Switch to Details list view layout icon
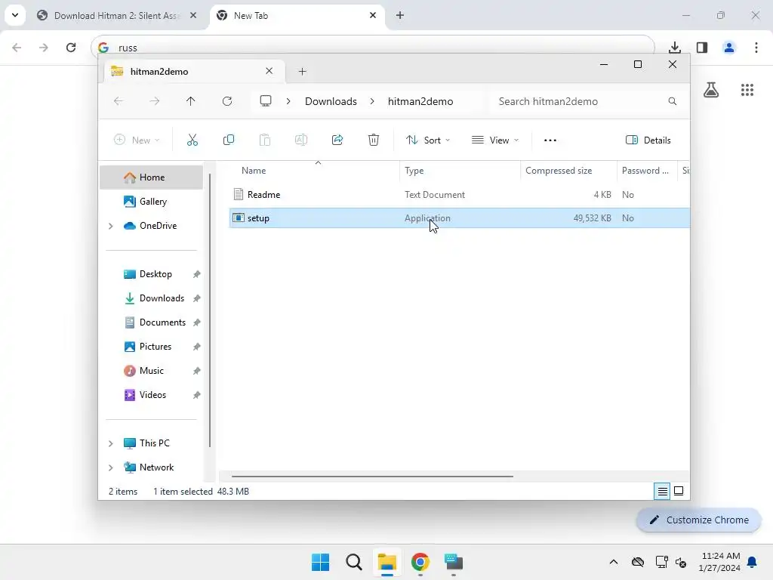Image resolution: width=773 pixels, height=580 pixels. point(662,491)
